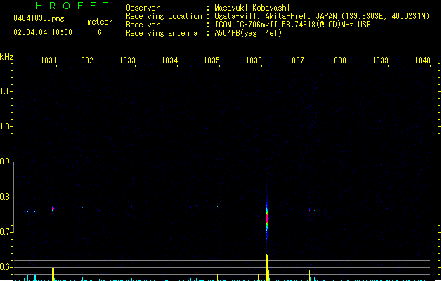The height and width of the screenshot is (281, 442).
Task: Click the meteor label
Action: coord(100,22)
